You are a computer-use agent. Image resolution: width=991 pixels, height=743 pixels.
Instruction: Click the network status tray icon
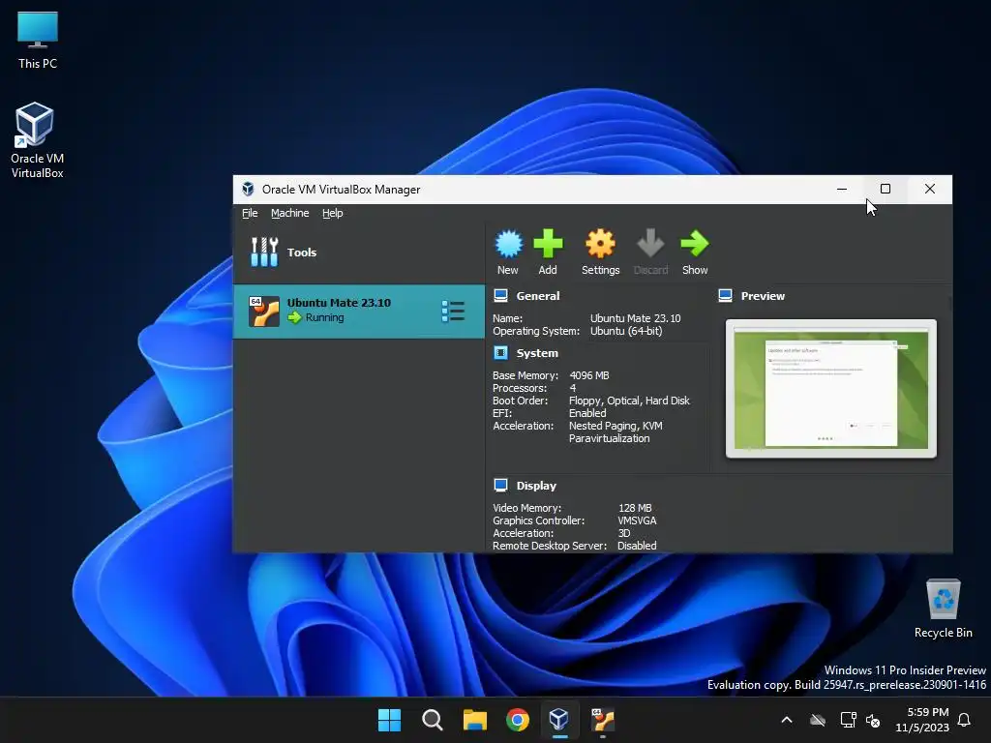click(x=848, y=720)
